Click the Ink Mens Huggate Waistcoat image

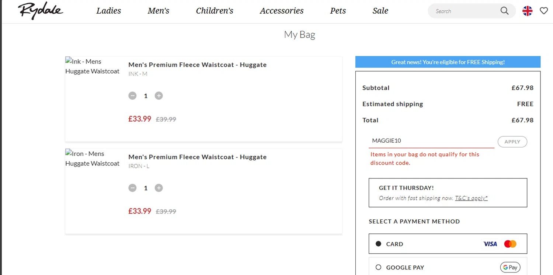93,66
